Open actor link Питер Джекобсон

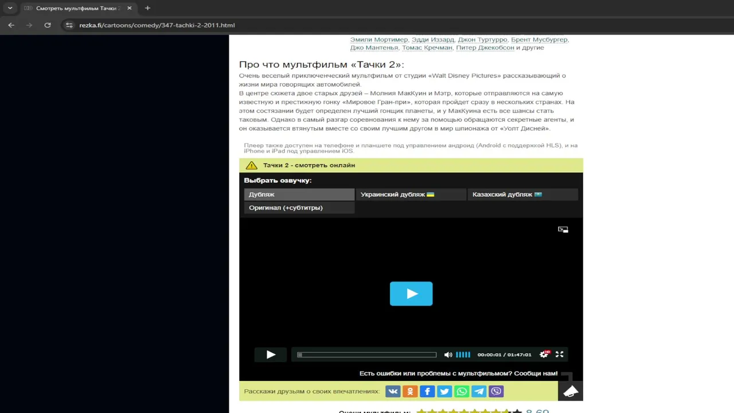coord(485,48)
